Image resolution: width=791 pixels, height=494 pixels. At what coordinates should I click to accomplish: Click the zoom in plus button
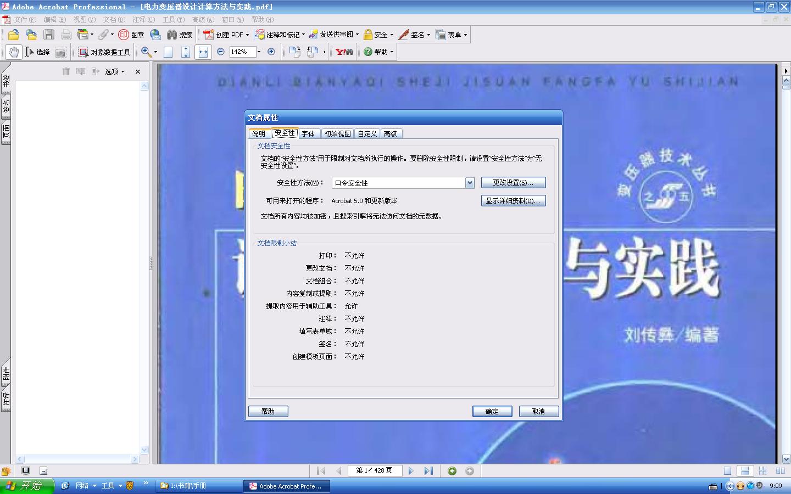[271, 52]
